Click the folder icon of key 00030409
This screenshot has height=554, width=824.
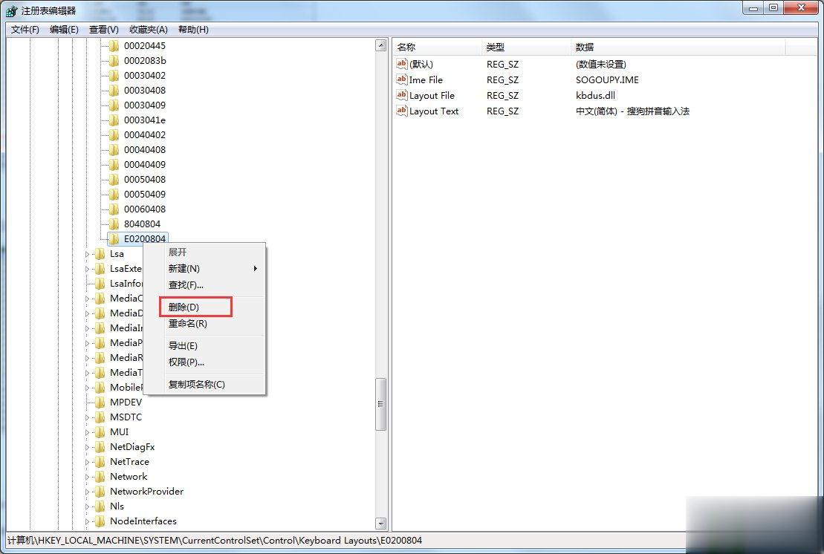[114, 105]
